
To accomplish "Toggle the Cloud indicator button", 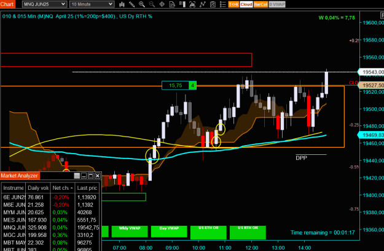I will [x=246, y=4].
